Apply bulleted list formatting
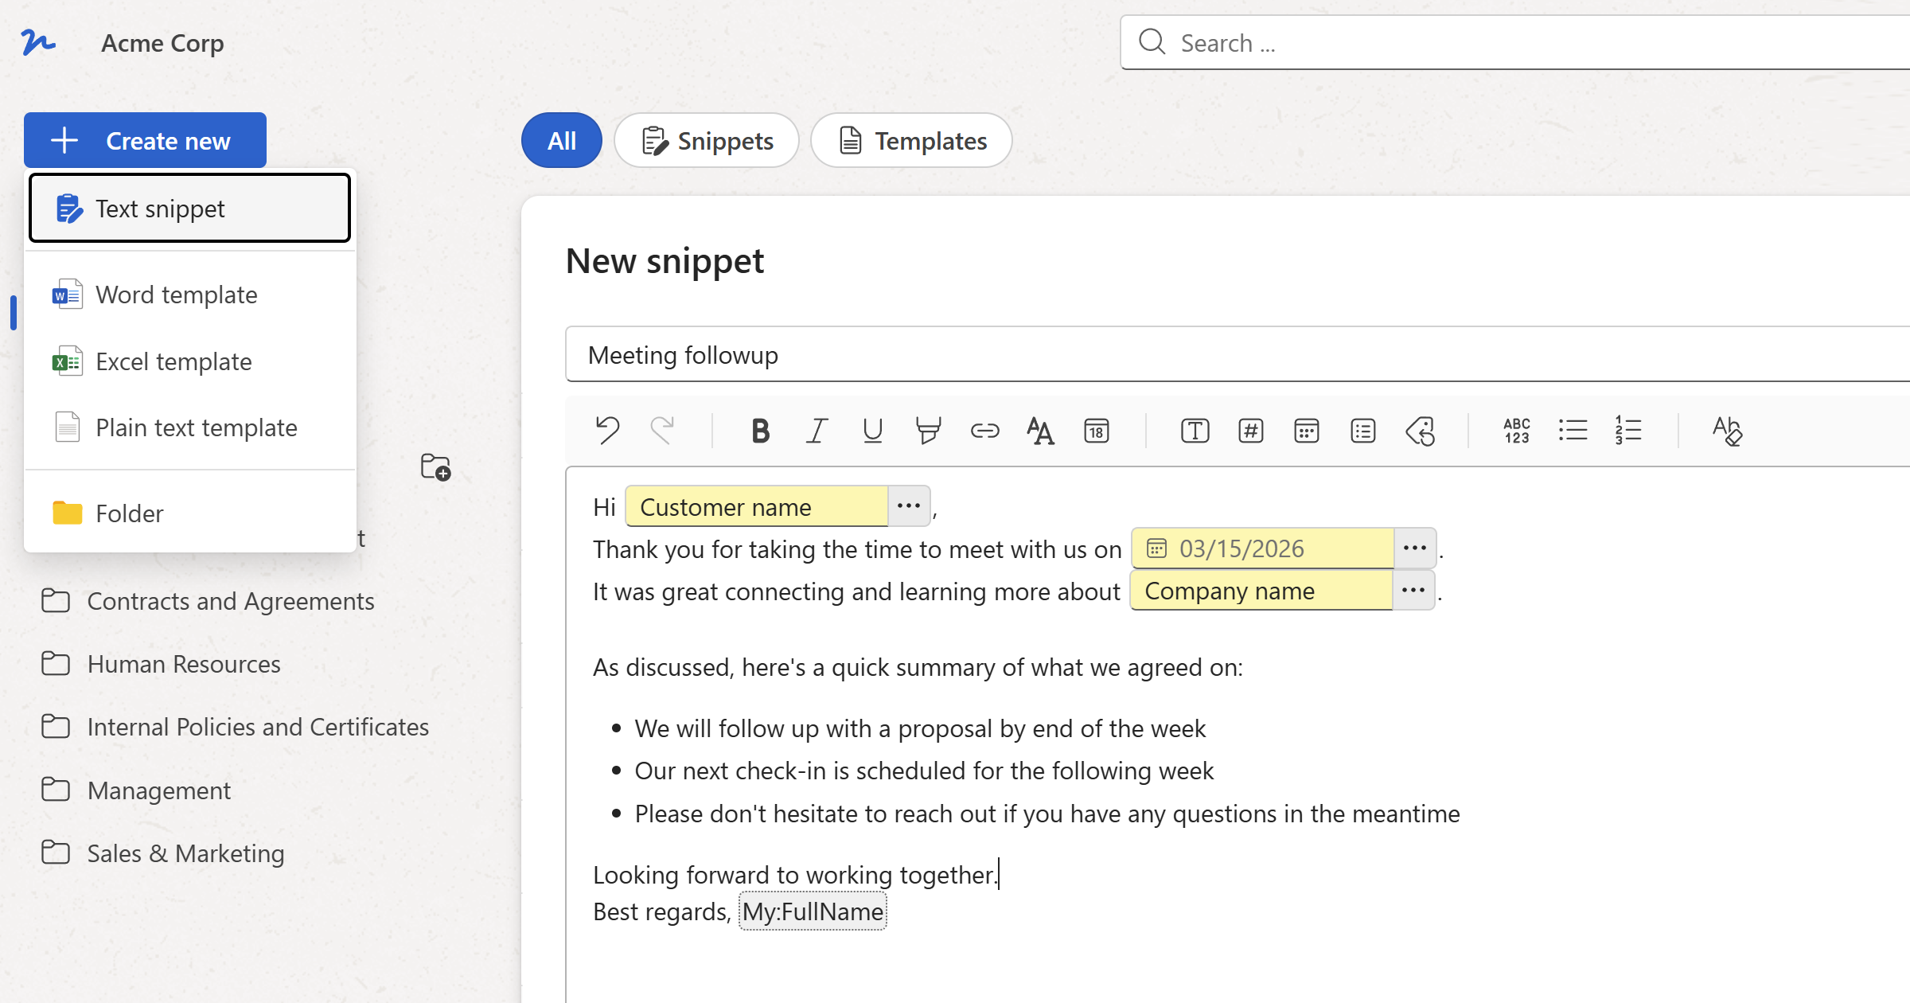The height and width of the screenshot is (1003, 1910). pos(1573,431)
